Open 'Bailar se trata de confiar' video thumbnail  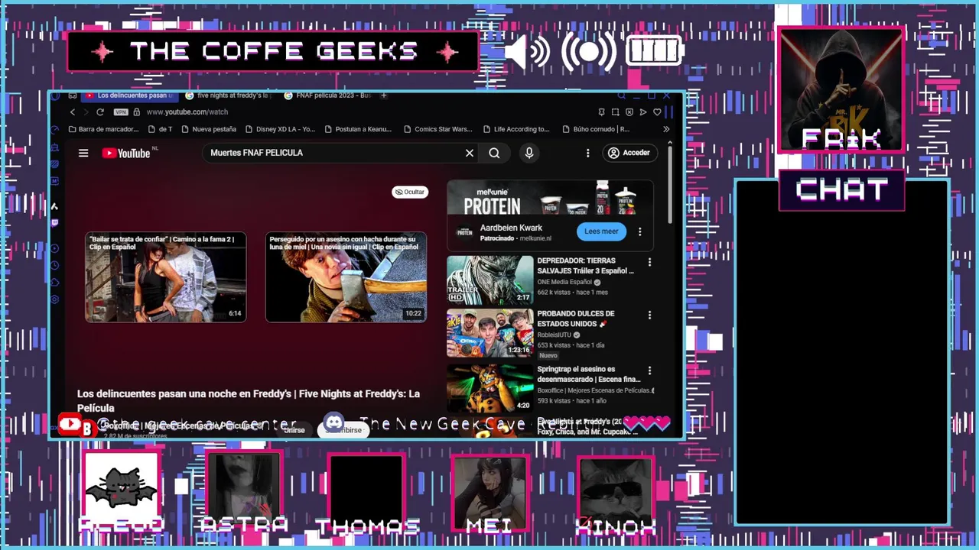pos(166,277)
